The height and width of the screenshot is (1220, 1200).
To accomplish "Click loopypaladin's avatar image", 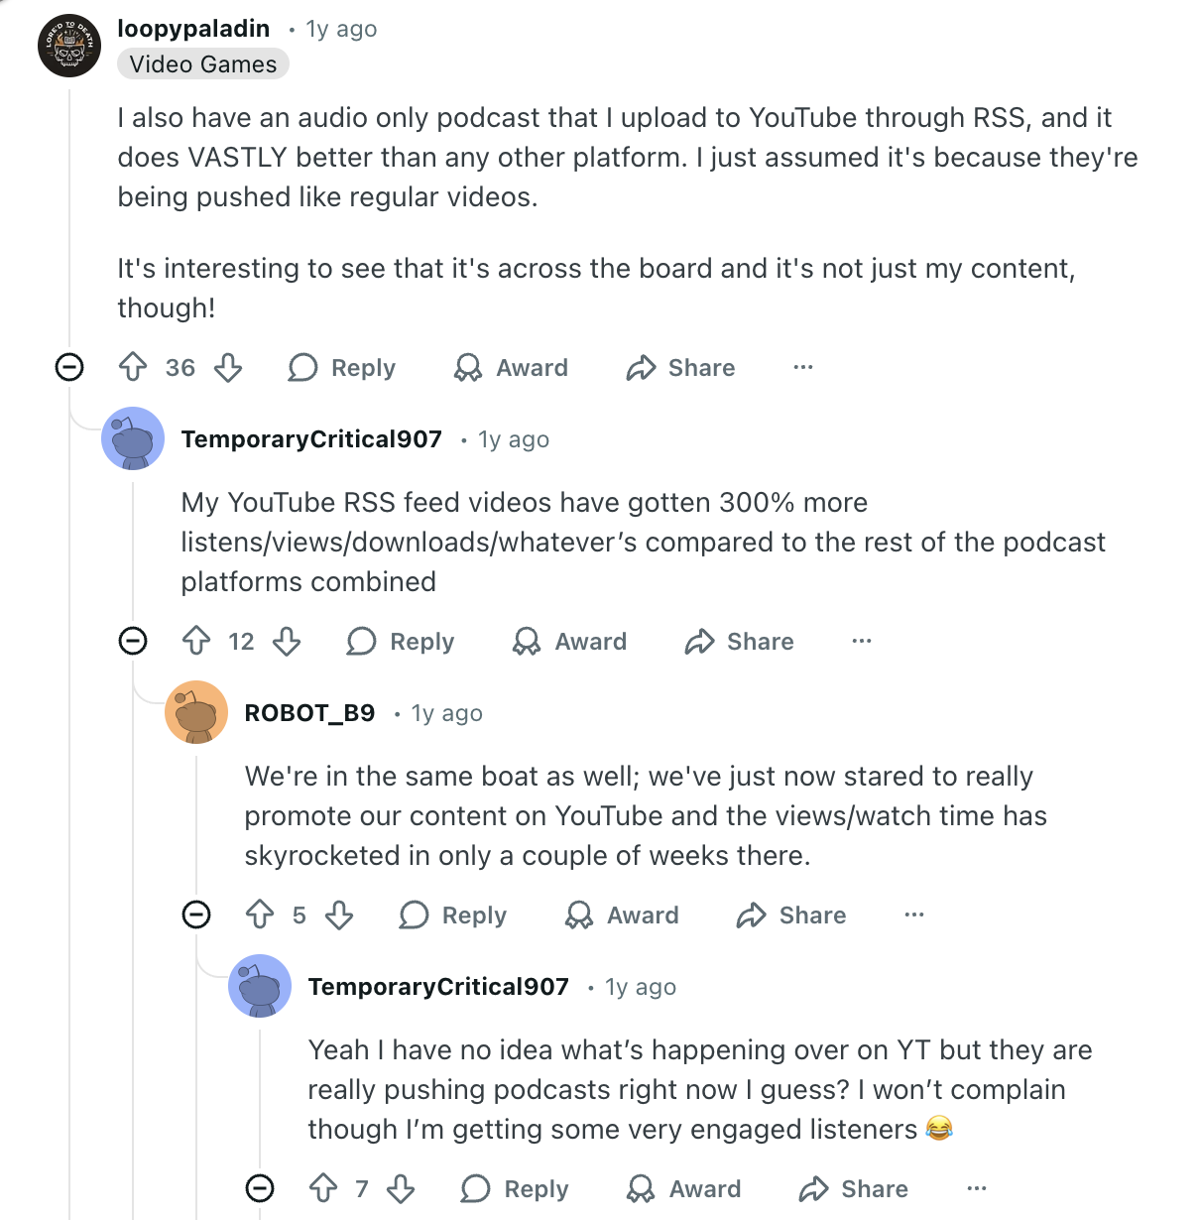I will [69, 46].
